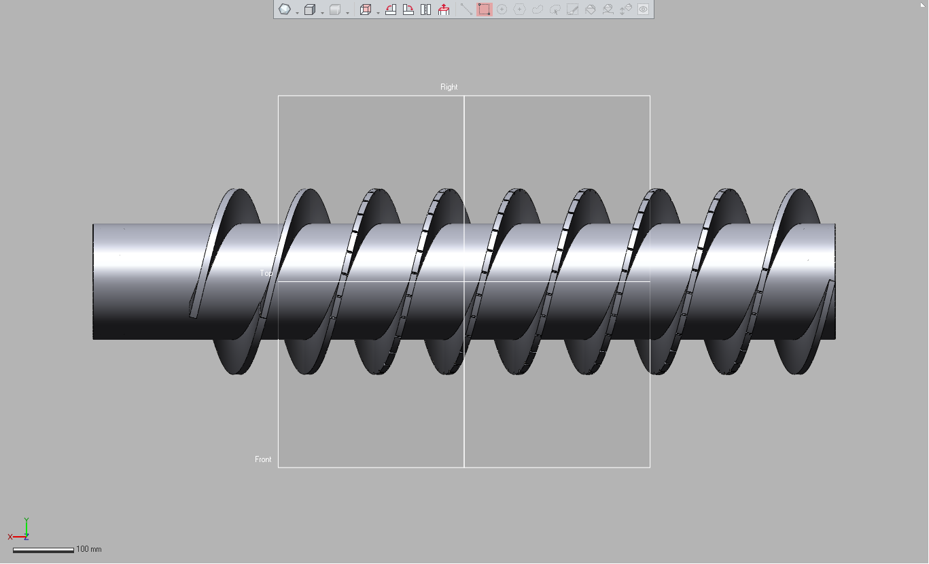Toggle the select-through arrows option
The image size is (929, 564).
click(x=626, y=10)
